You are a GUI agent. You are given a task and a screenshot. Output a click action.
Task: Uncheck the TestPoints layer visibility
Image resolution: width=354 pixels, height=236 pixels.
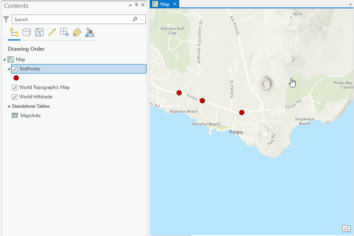(x=15, y=69)
